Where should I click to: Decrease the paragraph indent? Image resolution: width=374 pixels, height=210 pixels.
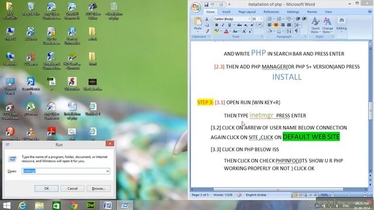(298, 19)
